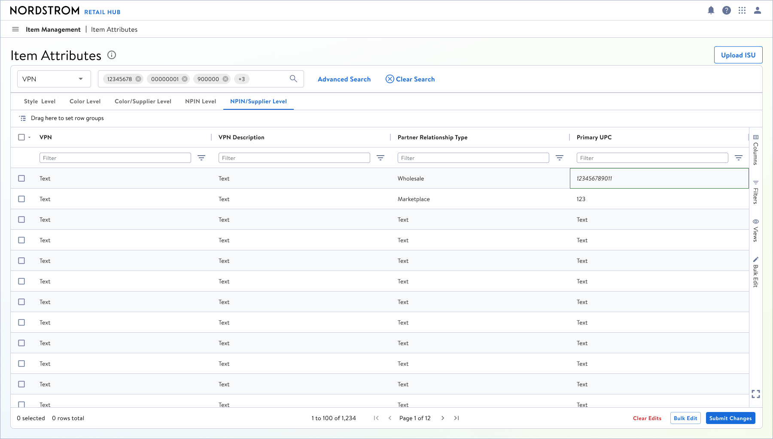Open the user account profile icon

[758, 10]
